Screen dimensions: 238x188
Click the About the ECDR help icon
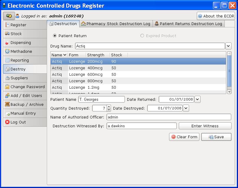[200, 16]
